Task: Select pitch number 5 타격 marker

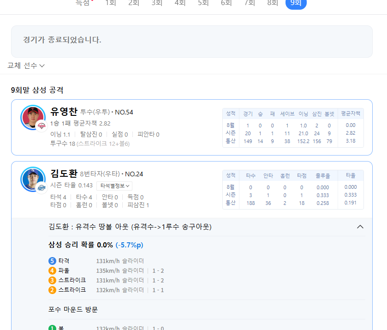Action: tap(52, 261)
